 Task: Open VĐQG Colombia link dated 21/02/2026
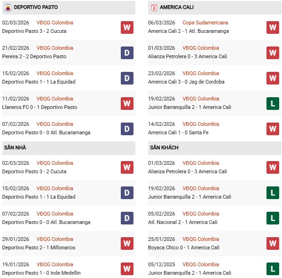tap(55, 48)
